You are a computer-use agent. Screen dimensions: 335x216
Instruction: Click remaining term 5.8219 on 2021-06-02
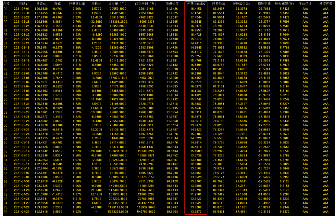285,95
